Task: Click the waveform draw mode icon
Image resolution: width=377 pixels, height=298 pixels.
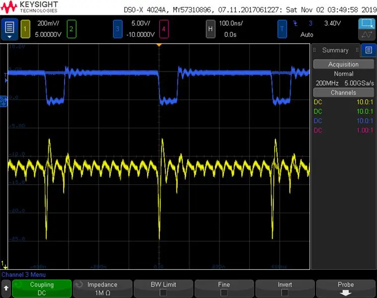Action: click(x=367, y=35)
